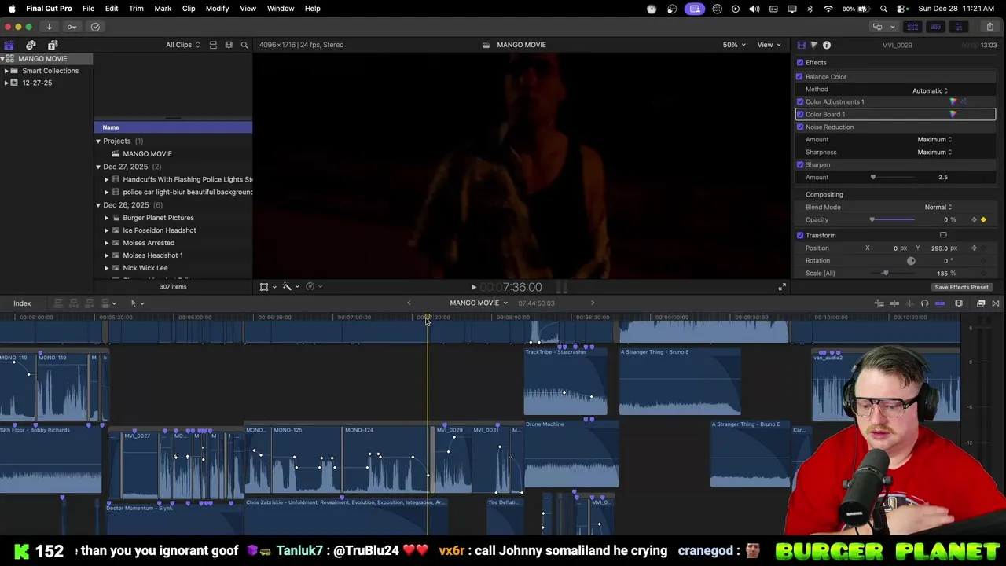The width and height of the screenshot is (1006, 566).
Task: Click the Opacity keyframe diamond
Action: 983,219
